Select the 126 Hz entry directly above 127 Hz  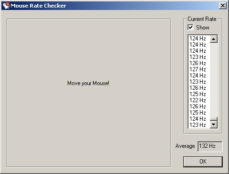point(198,63)
